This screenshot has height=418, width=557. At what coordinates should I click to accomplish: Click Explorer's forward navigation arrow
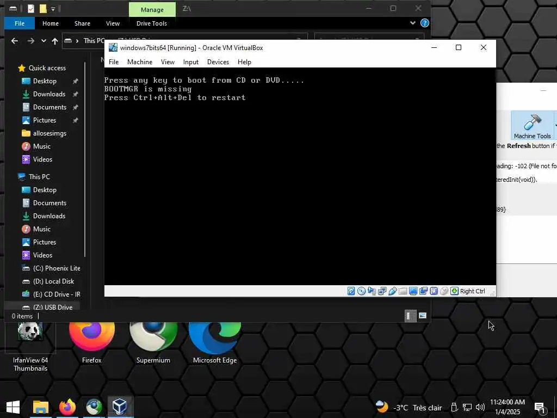(31, 41)
